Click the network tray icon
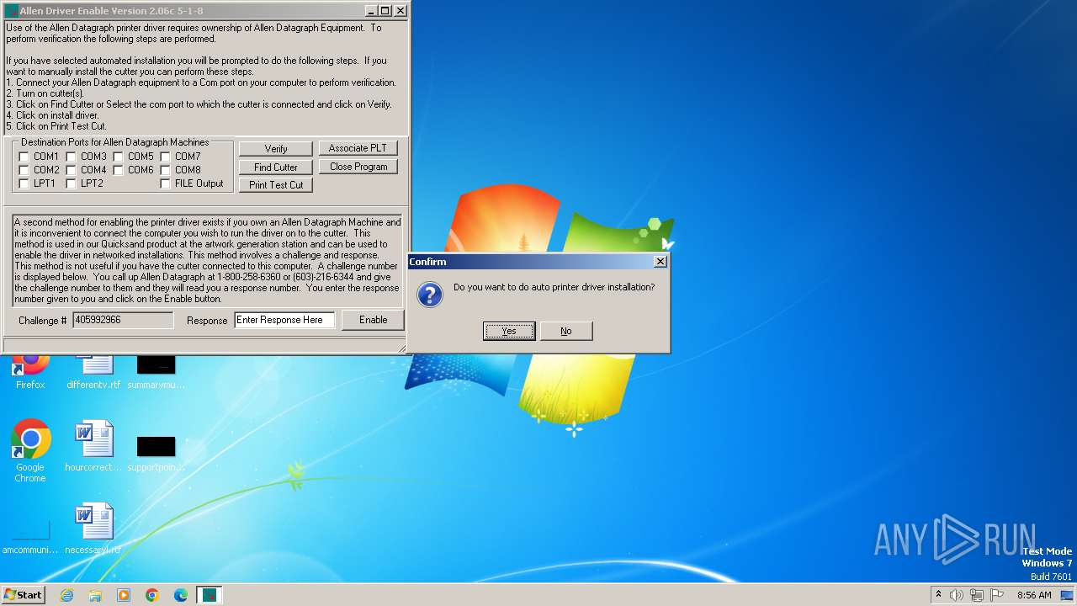This screenshot has height=606, width=1077. (x=977, y=595)
